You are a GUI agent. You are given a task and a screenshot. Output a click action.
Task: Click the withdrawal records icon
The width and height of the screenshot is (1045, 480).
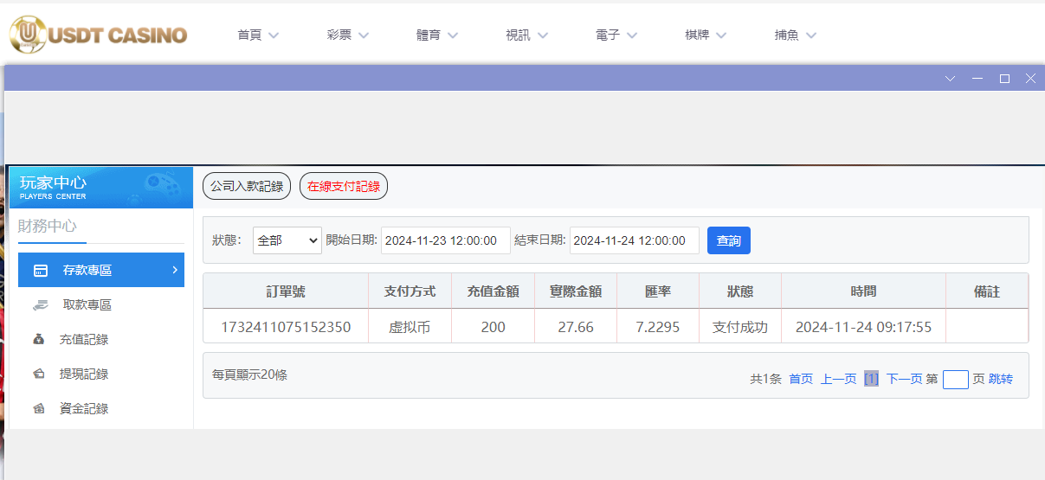39,374
